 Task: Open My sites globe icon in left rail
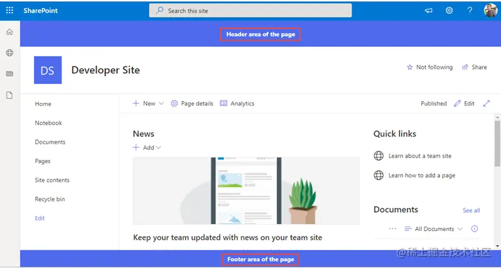[x=9, y=53]
